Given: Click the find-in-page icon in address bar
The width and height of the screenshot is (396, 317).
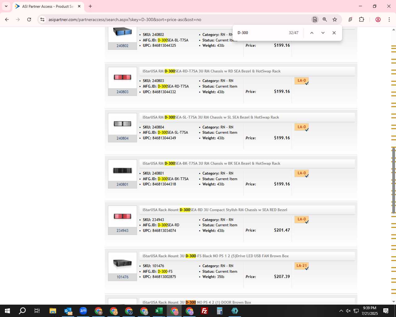Looking at the screenshot, I should click(315, 20).
